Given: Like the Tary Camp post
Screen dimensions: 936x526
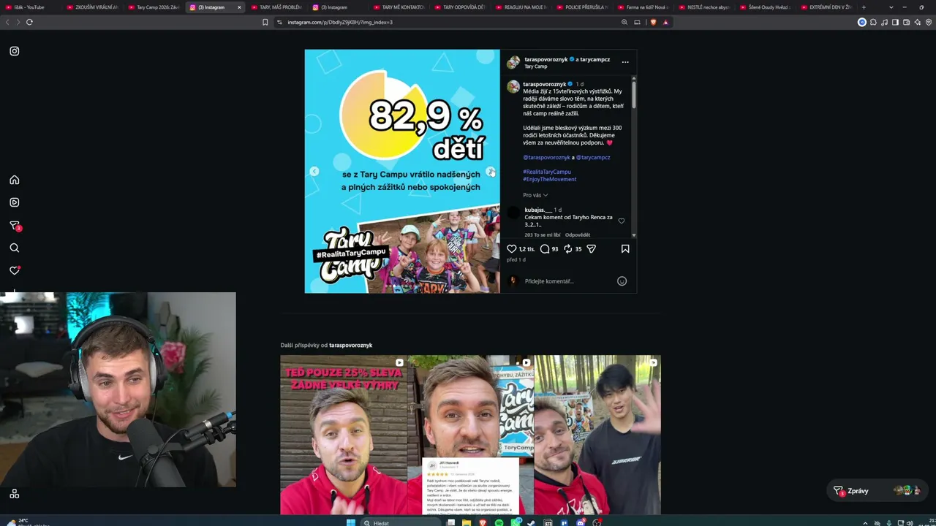Looking at the screenshot, I should [512, 249].
